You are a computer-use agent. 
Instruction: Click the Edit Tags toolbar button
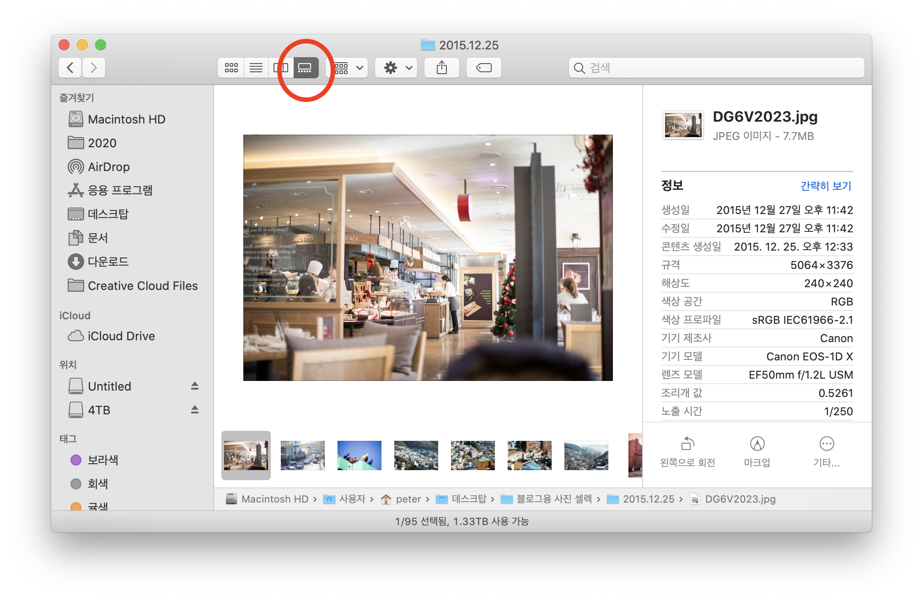coord(483,68)
